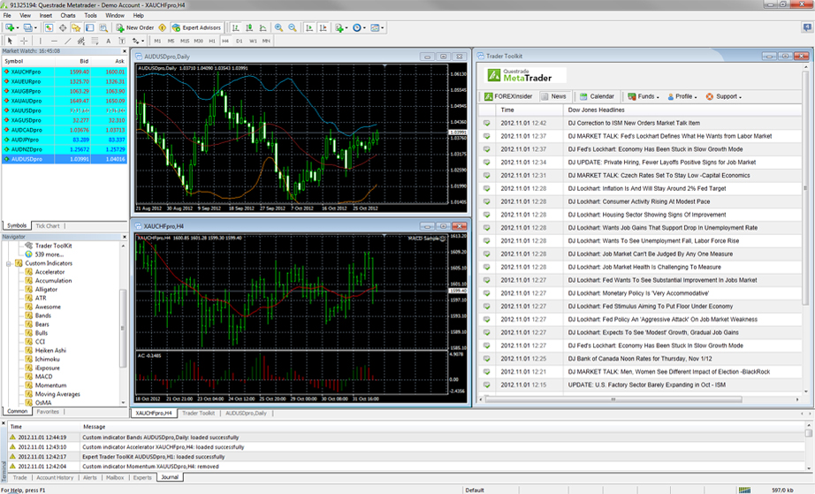Select the Text 'A' drawing tool
Viewport: 815px width, 494px height.
point(108,41)
